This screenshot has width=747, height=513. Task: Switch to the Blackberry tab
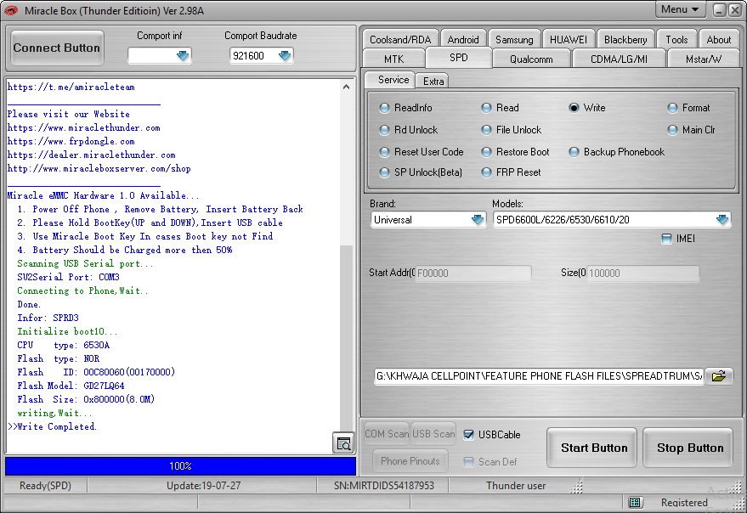(625, 40)
